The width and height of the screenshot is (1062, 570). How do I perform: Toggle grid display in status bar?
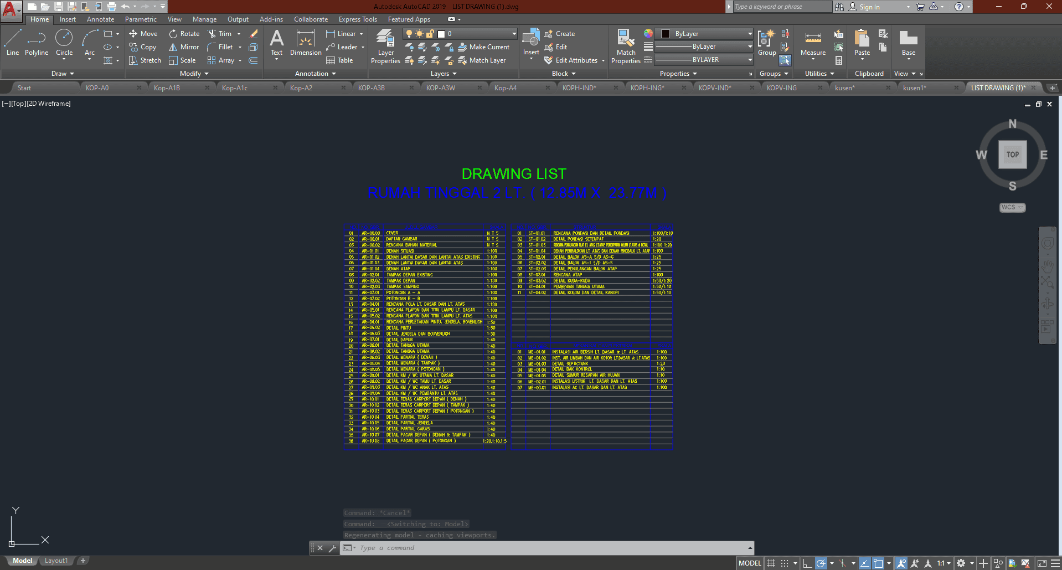pos(771,563)
